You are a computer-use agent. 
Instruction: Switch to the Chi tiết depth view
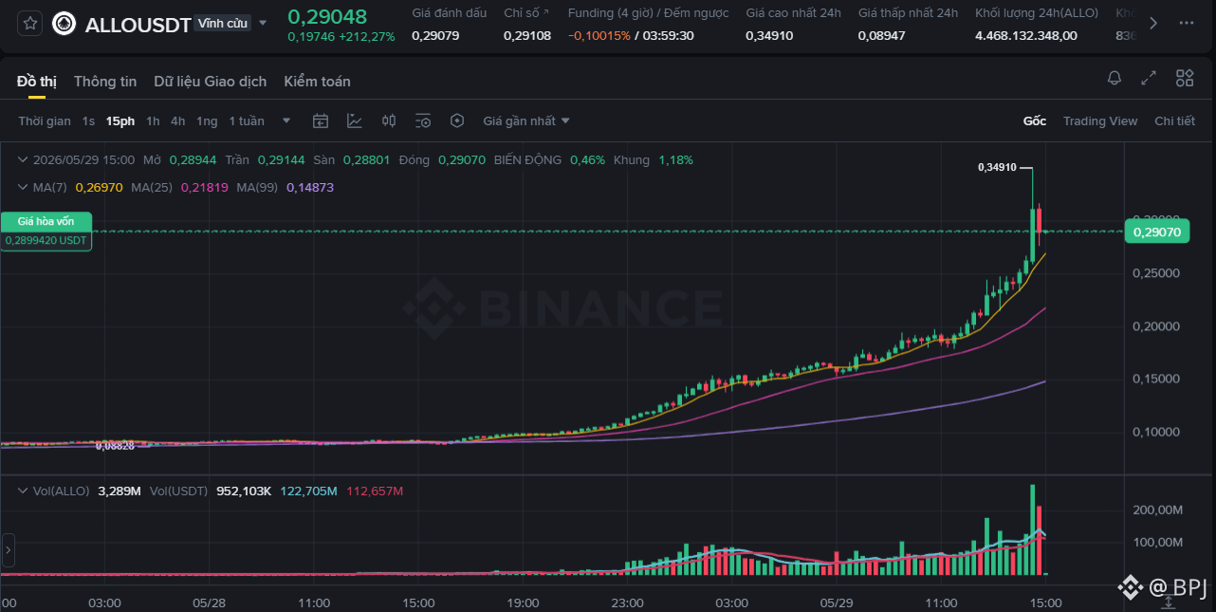(x=1174, y=121)
